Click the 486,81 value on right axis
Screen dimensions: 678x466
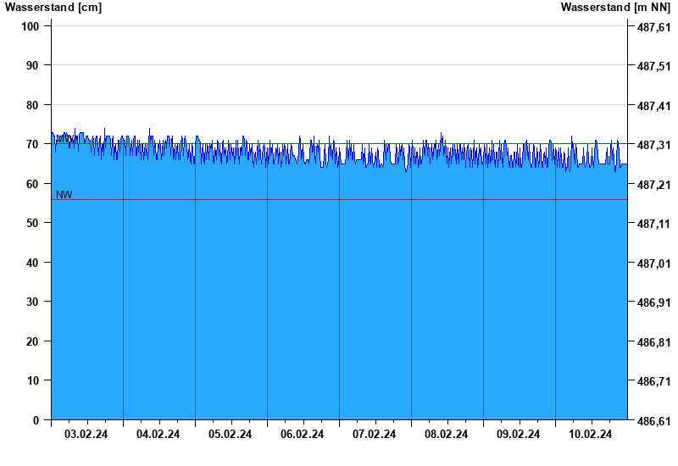pos(653,342)
